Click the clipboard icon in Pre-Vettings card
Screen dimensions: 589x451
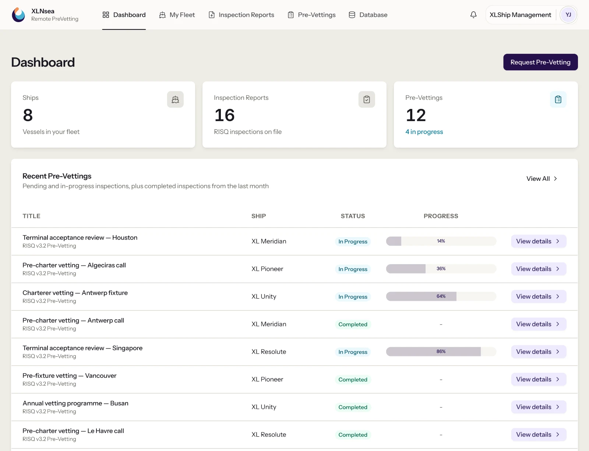tap(558, 99)
